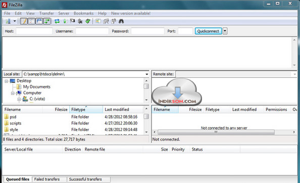300x183 pixels.
Task: Open the File menu
Action: [x=7, y=14]
